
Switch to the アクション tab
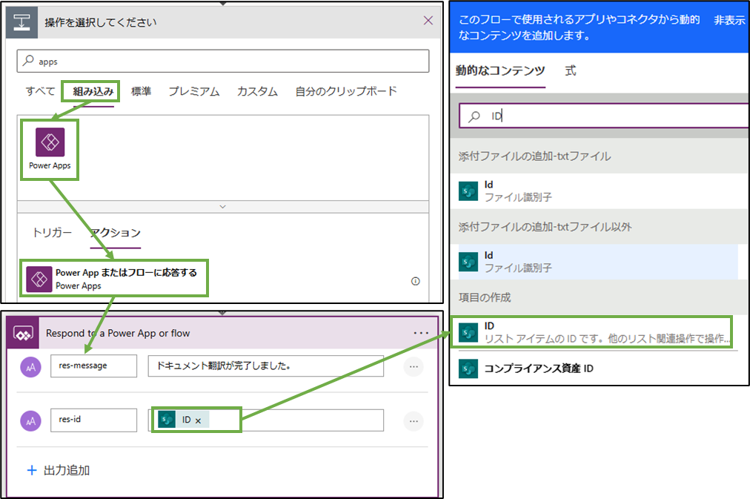[116, 233]
